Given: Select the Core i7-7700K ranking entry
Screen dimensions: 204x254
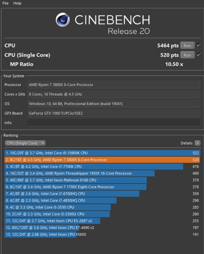Looking at the screenshot, I should tap(94, 167).
